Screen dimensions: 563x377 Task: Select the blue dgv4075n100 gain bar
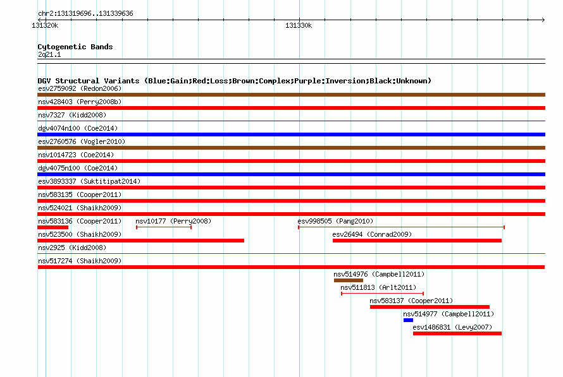(291, 174)
